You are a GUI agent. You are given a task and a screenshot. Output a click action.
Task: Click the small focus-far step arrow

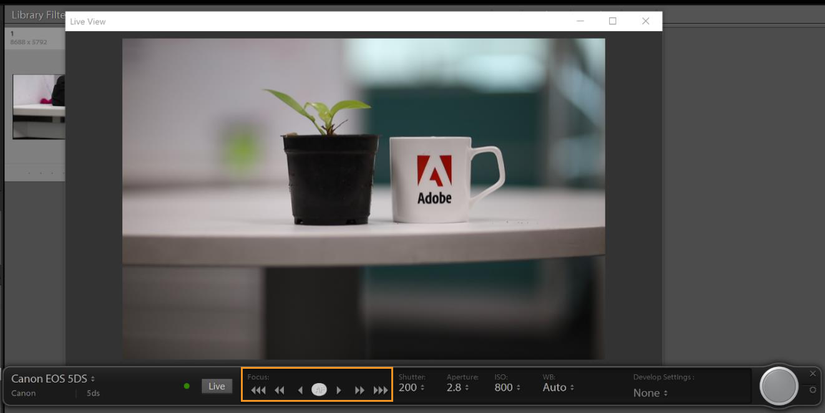click(339, 389)
